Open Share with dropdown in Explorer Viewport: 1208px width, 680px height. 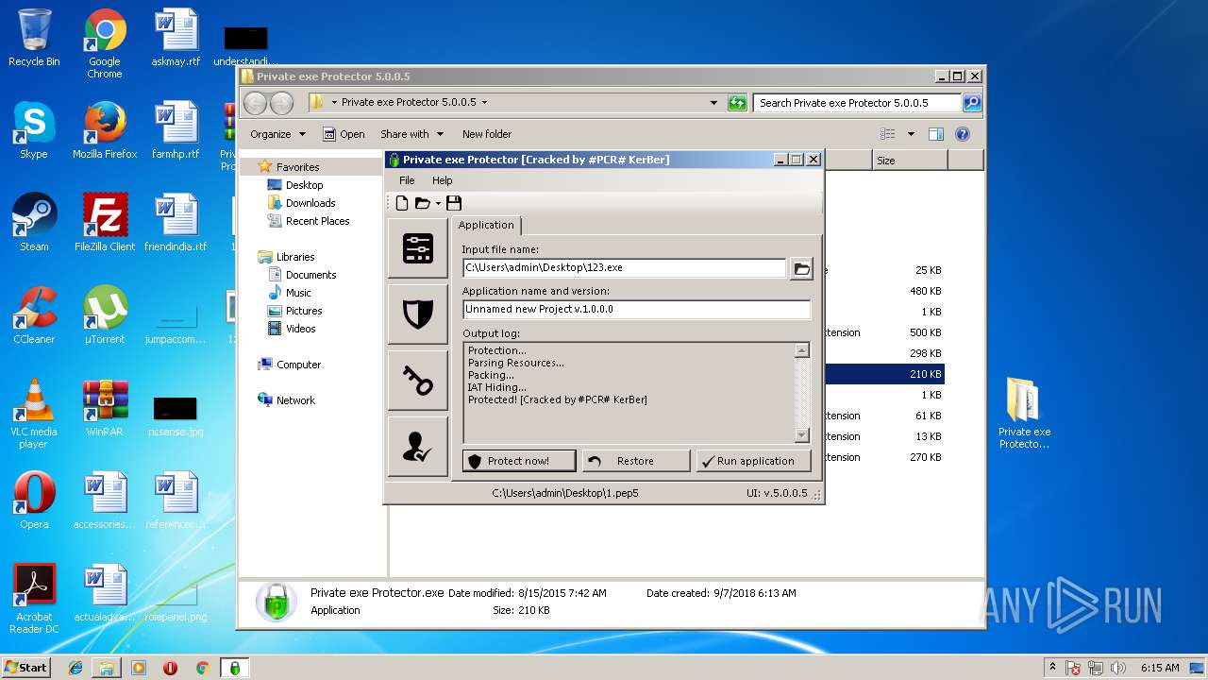411,134
